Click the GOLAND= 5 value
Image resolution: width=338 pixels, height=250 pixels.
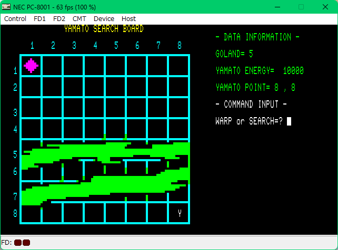pos(234,54)
